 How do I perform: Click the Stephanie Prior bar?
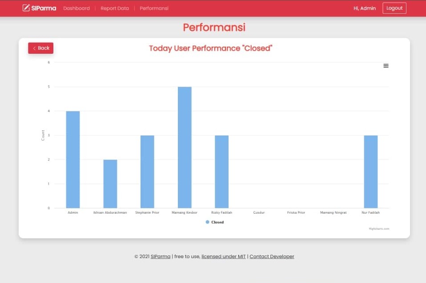pos(147,172)
